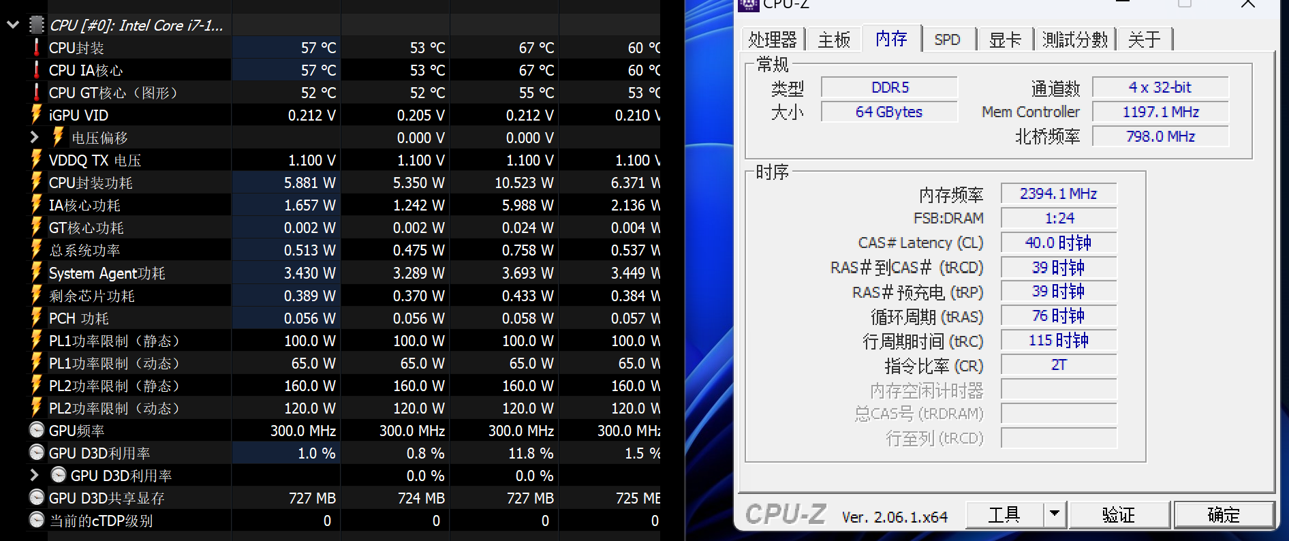Open the SPD tab
The height and width of the screenshot is (541, 1289).
pyautogui.click(x=947, y=40)
